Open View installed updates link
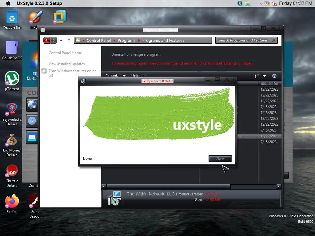 [x=66, y=64]
